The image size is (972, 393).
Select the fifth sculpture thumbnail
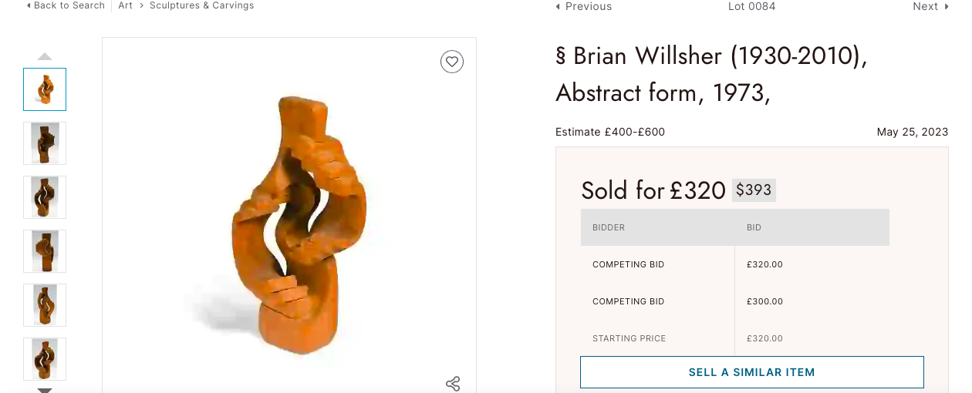click(x=45, y=305)
